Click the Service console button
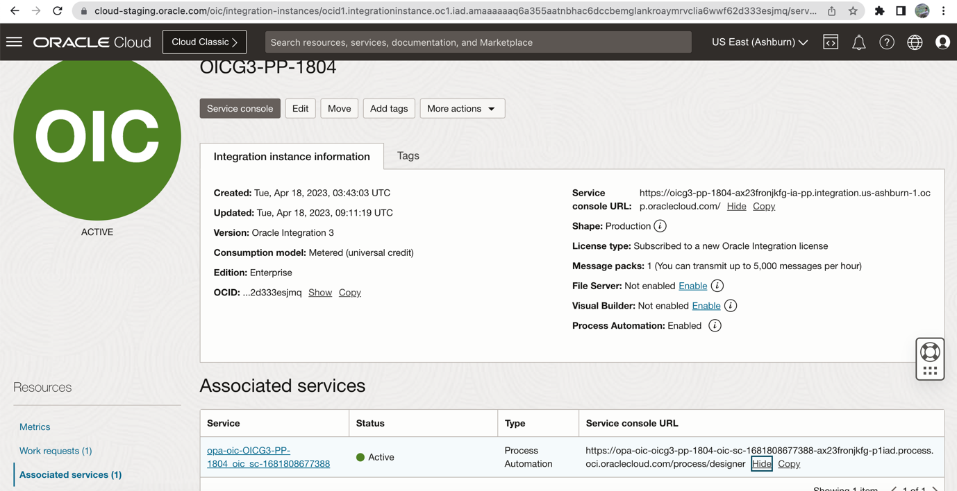This screenshot has width=957, height=491. (240, 109)
